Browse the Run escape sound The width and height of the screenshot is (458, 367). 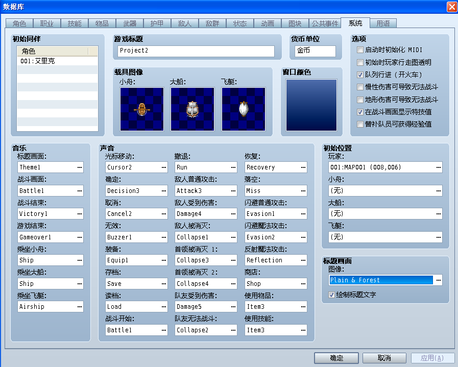(233, 167)
